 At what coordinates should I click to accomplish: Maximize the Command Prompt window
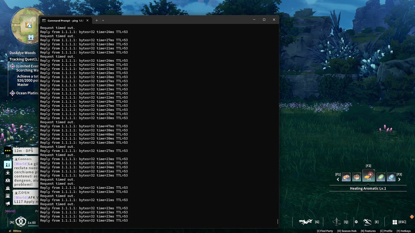[264, 20]
